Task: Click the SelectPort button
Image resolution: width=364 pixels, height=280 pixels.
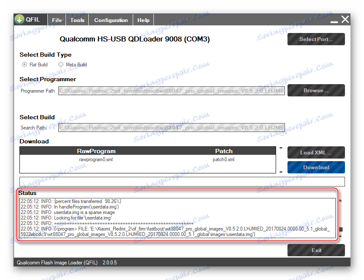Action: pos(316,39)
